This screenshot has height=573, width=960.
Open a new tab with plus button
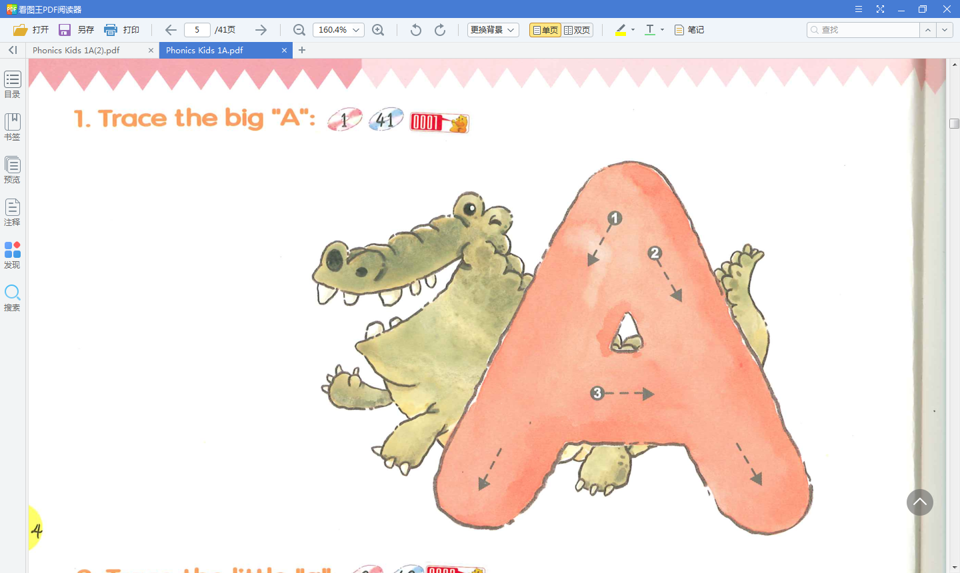coord(302,50)
